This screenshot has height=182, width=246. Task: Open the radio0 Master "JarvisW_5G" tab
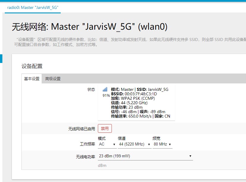pos(33,7)
